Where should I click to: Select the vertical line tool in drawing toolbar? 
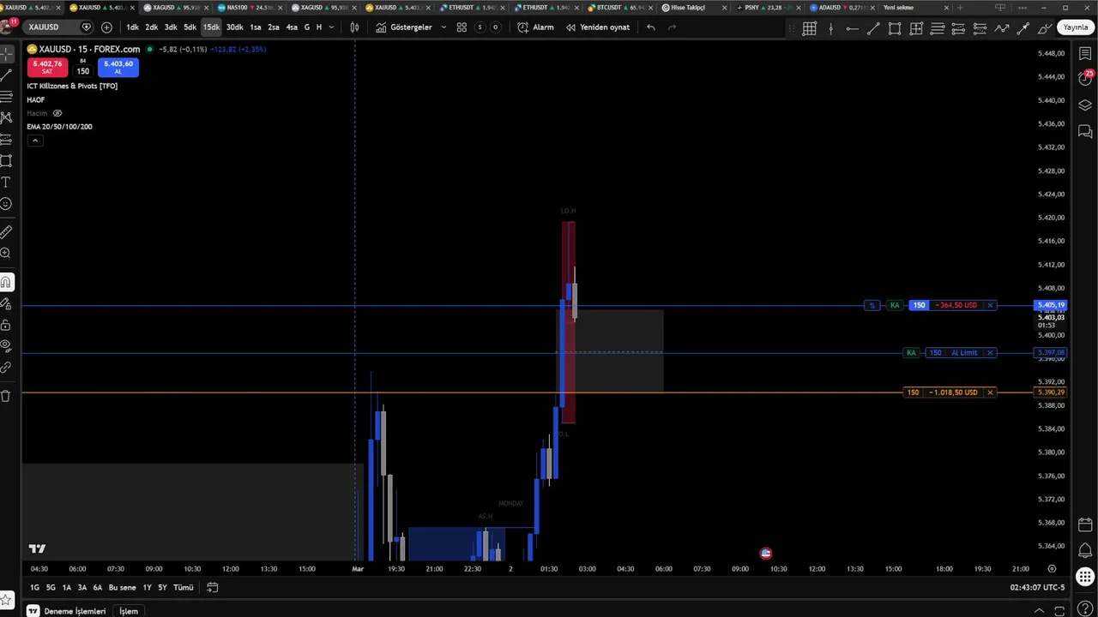coord(830,28)
